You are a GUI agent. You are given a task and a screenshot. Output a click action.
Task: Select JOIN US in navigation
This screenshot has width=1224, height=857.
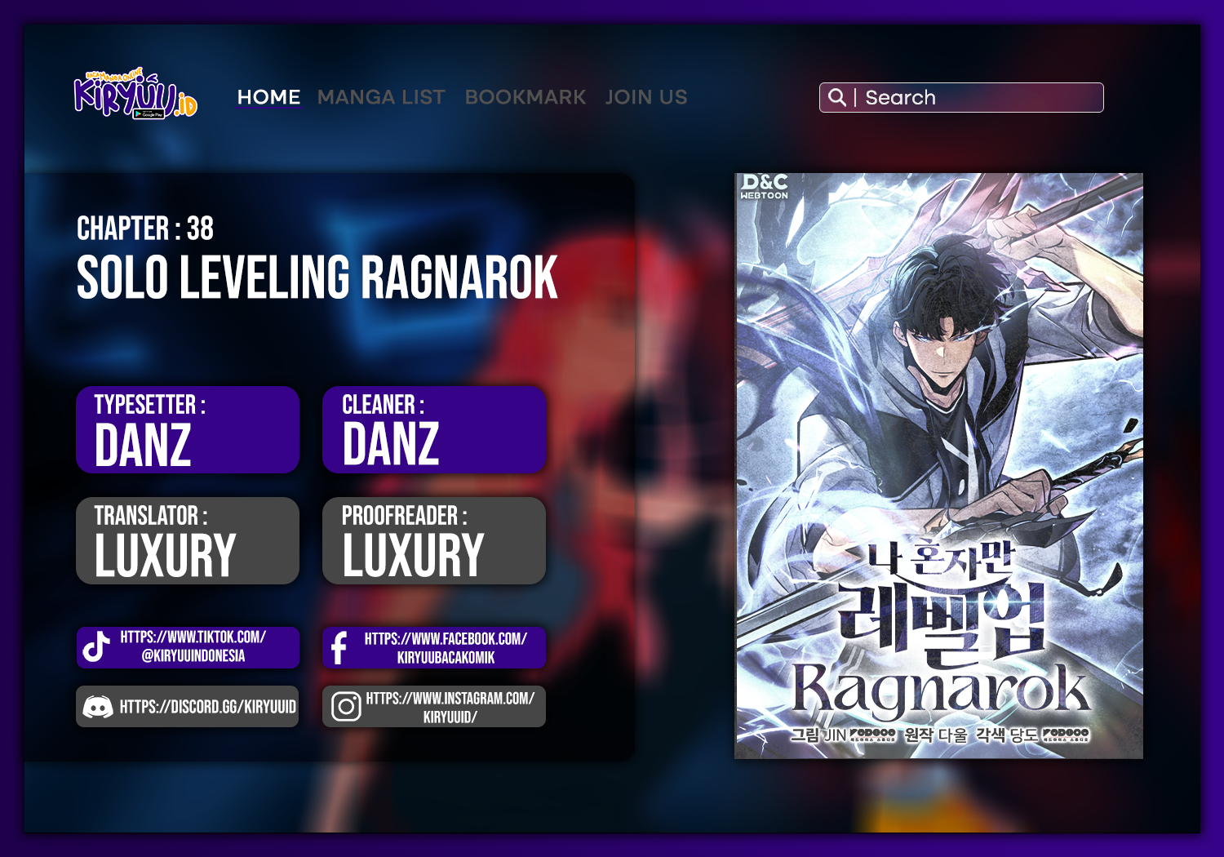[x=645, y=97]
